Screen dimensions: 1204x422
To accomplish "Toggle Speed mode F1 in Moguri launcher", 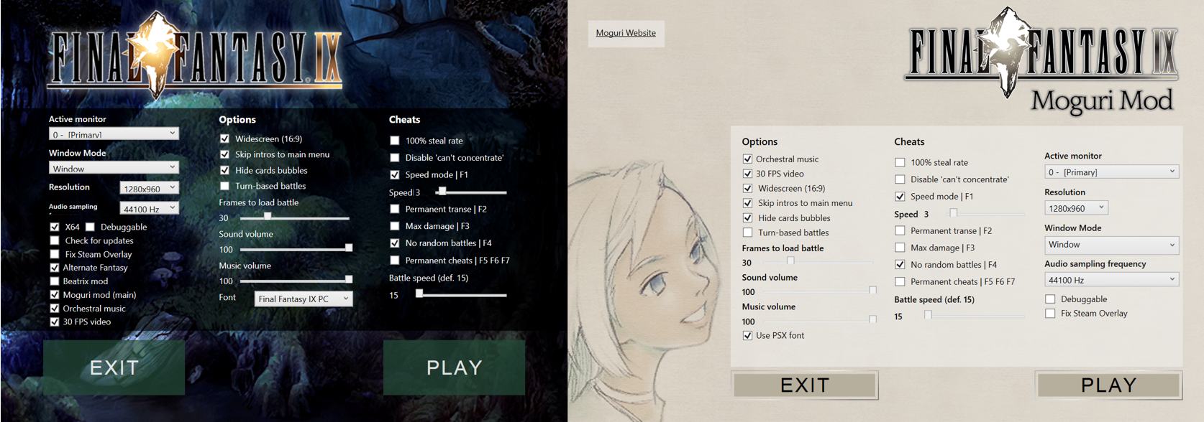I will click(x=900, y=197).
